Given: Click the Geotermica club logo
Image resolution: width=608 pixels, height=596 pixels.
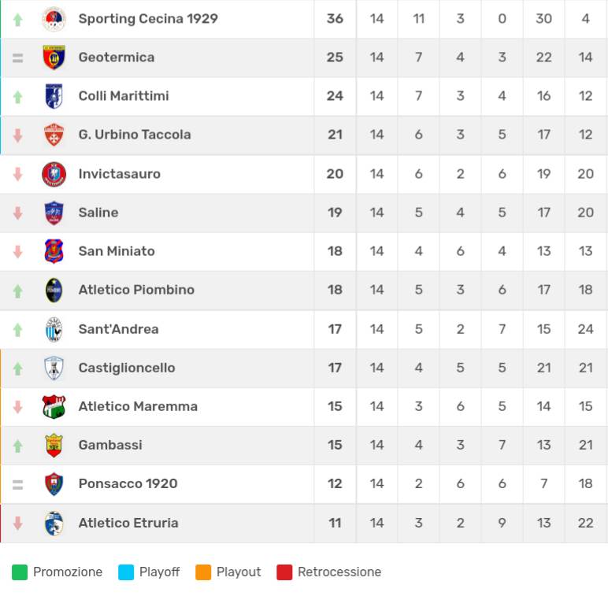Looking at the screenshot, I should click(x=54, y=57).
